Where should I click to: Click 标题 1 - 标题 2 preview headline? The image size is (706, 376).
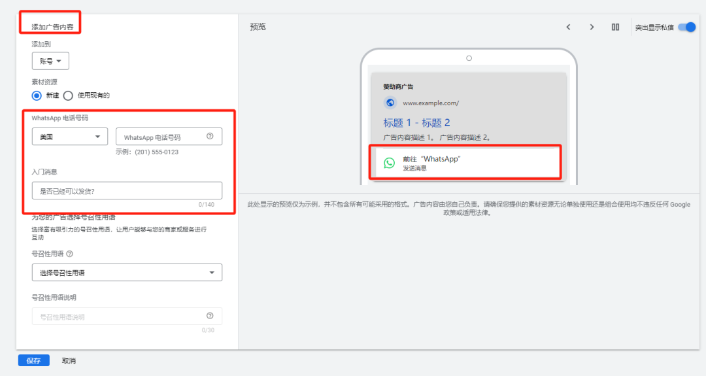click(x=416, y=123)
